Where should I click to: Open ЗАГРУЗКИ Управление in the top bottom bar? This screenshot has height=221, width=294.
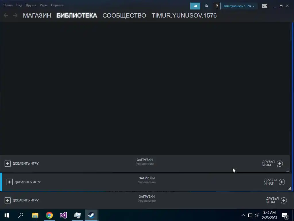(x=145, y=162)
